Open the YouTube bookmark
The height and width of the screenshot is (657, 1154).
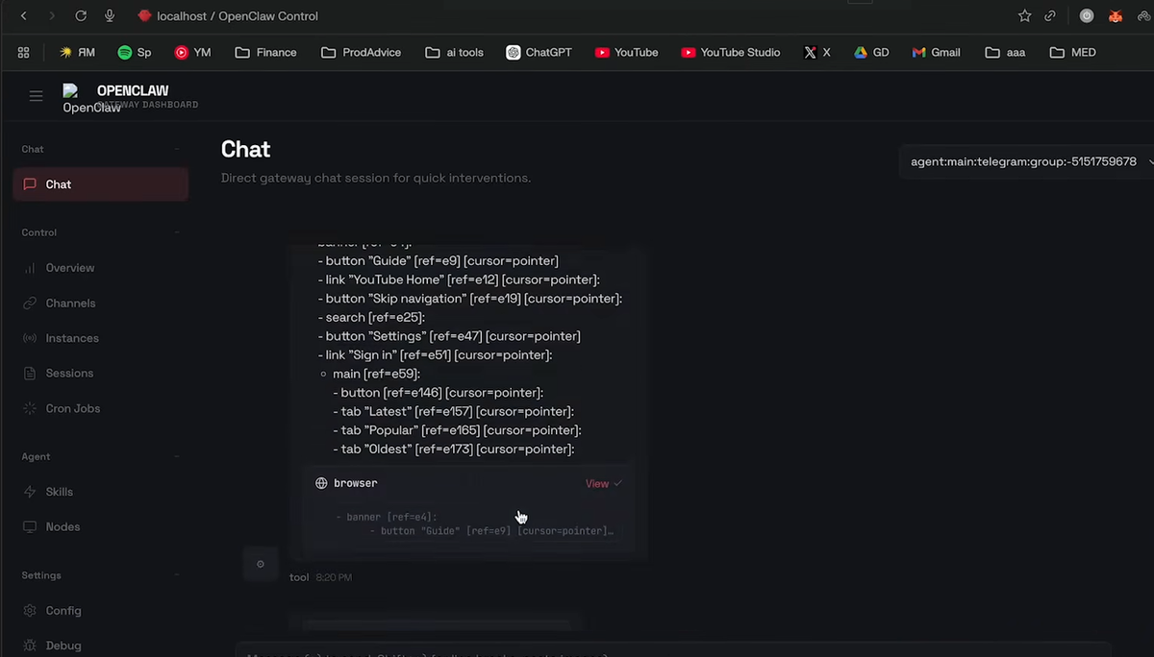pyautogui.click(x=626, y=53)
